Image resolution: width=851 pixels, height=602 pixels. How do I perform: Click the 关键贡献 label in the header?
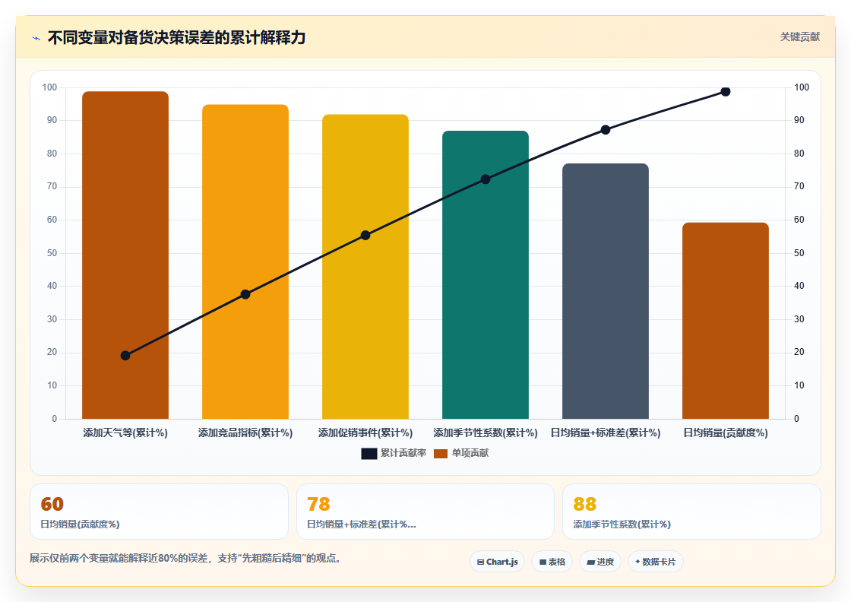[800, 37]
